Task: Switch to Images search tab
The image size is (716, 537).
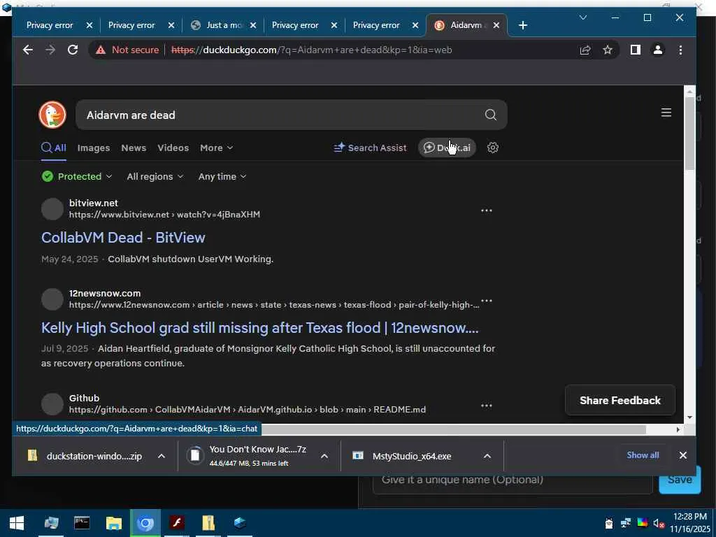Action: (x=94, y=148)
